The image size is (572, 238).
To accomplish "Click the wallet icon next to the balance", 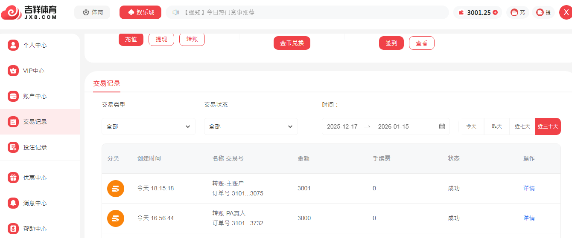I will (x=461, y=12).
